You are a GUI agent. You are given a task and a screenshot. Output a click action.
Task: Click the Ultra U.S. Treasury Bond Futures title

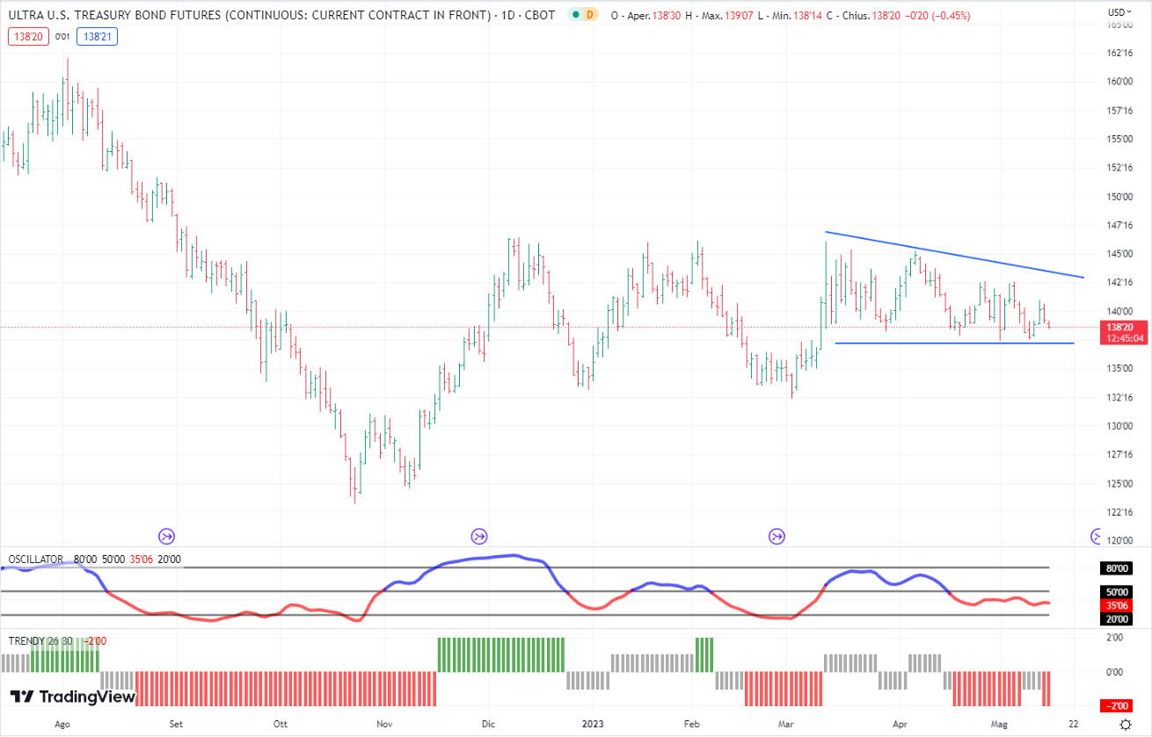click(x=249, y=15)
